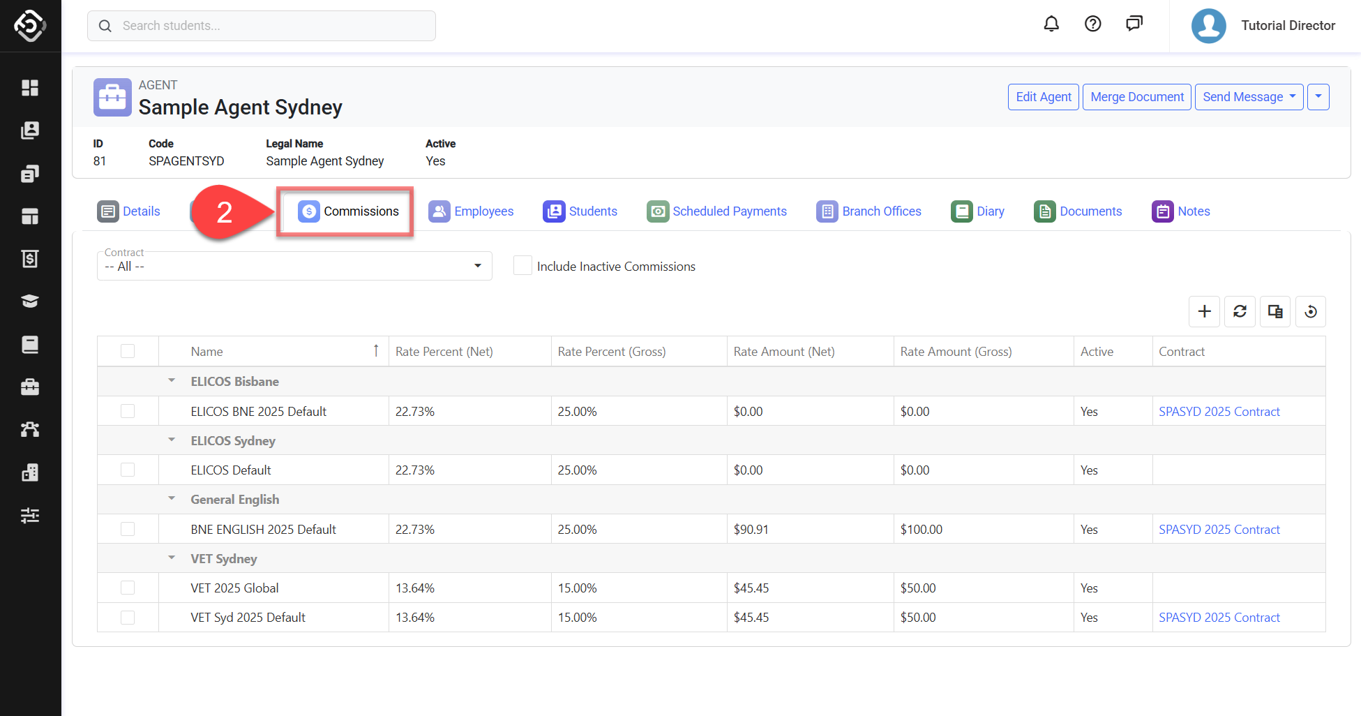The height and width of the screenshot is (716, 1361).
Task: Check the VET 2025 Global row checkbox
Action: pyautogui.click(x=128, y=588)
